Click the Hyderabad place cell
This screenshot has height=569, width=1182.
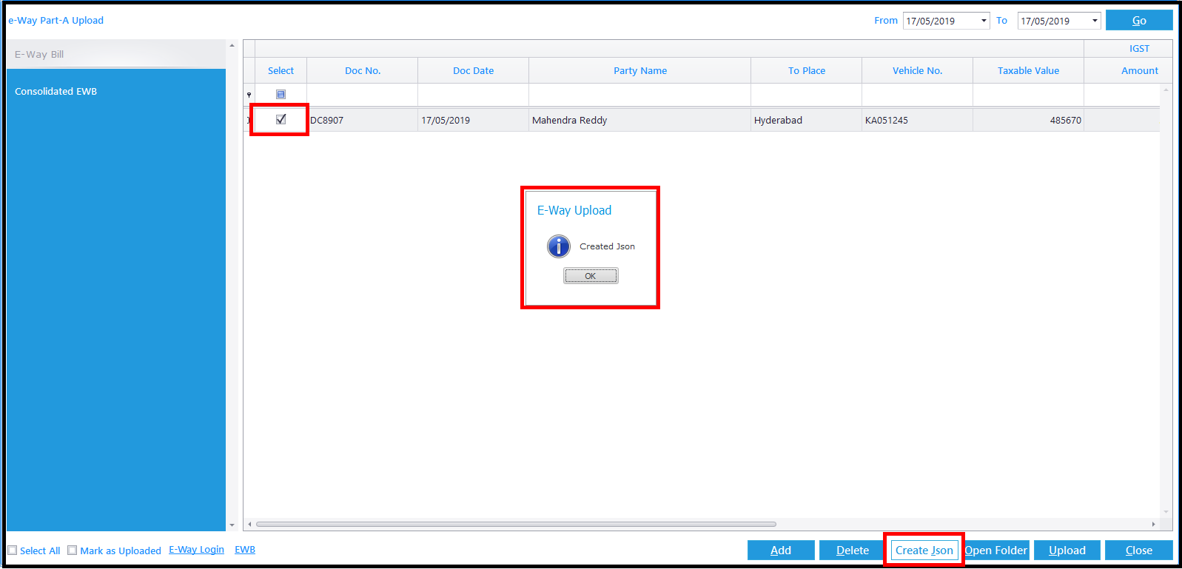click(807, 120)
